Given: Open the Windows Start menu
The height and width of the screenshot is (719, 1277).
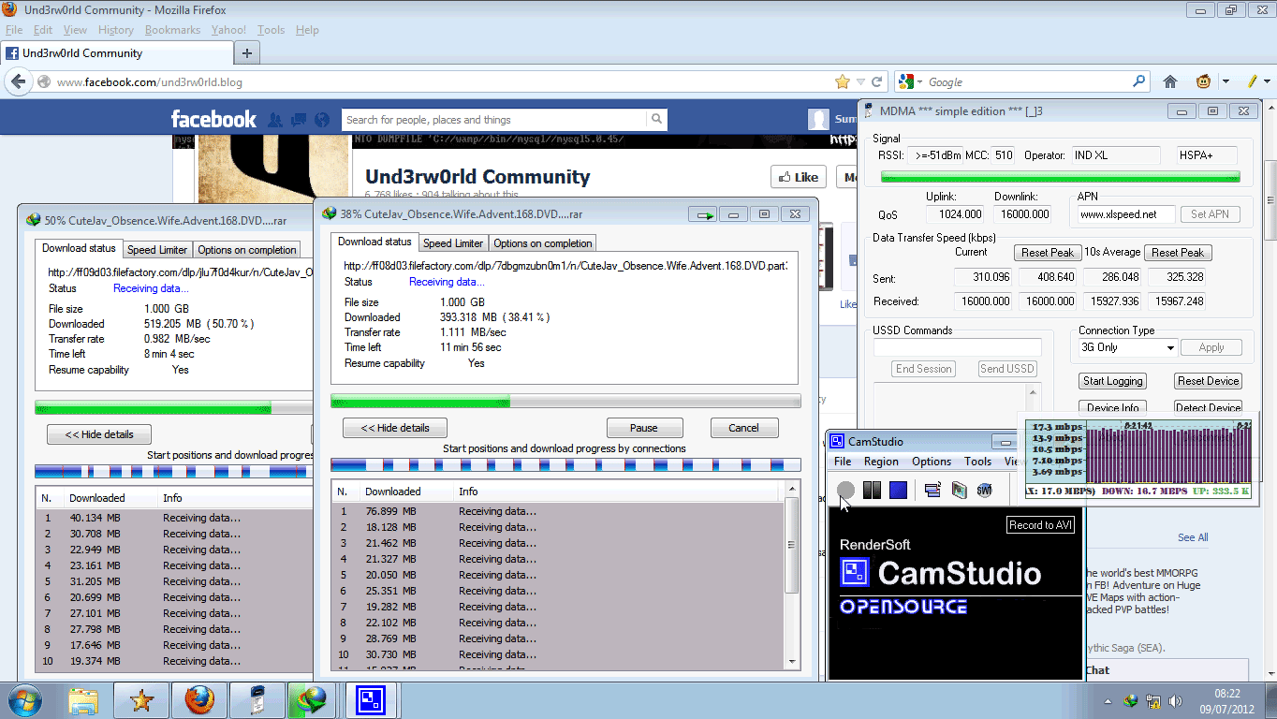Looking at the screenshot, I should [x=25, y=700].
